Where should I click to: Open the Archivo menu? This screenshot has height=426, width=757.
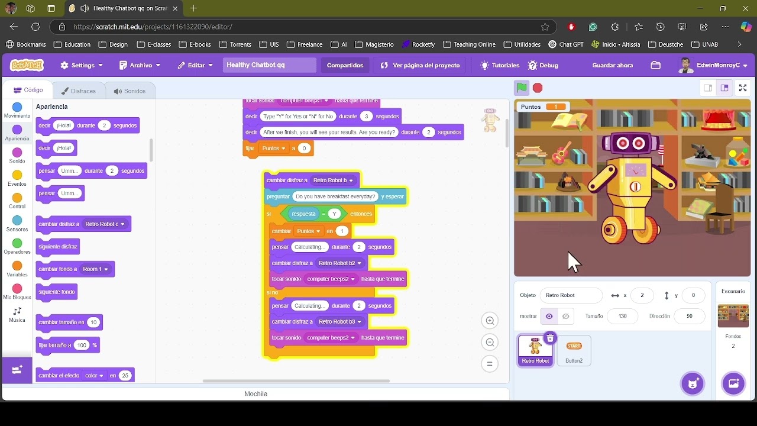(x=140, y=65)
